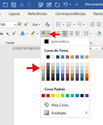This screenshot has height=125, width=103.
Task: Toggle Align Right paragraph alignment
Action: 71,34
